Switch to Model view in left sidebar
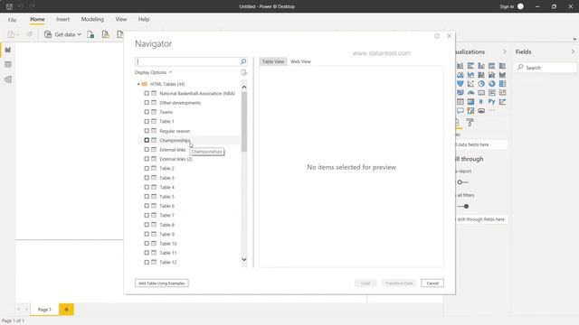 [8, 79]
